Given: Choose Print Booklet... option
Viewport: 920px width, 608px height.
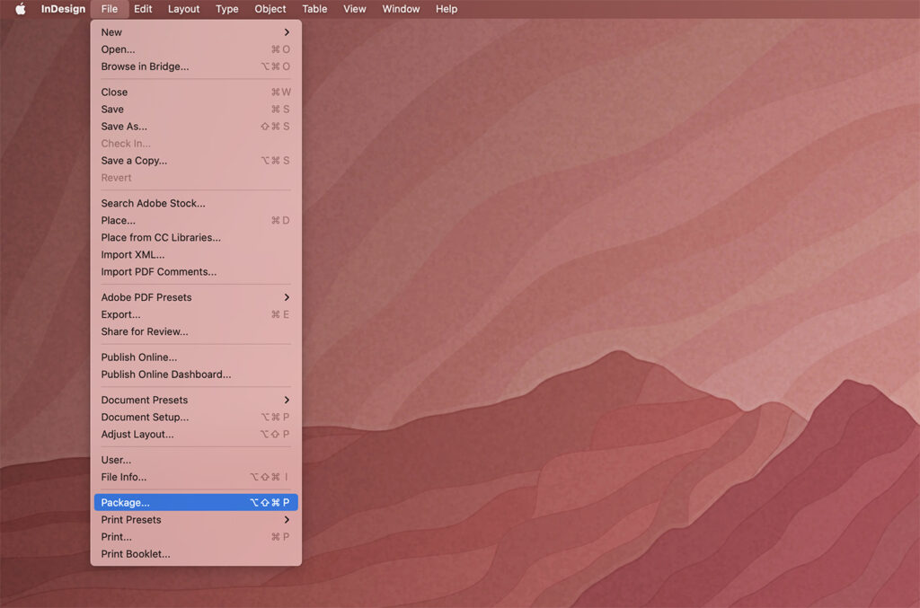Looking at the screenshot, I should 135,554.
